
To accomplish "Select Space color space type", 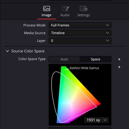I will pos(95,59).
